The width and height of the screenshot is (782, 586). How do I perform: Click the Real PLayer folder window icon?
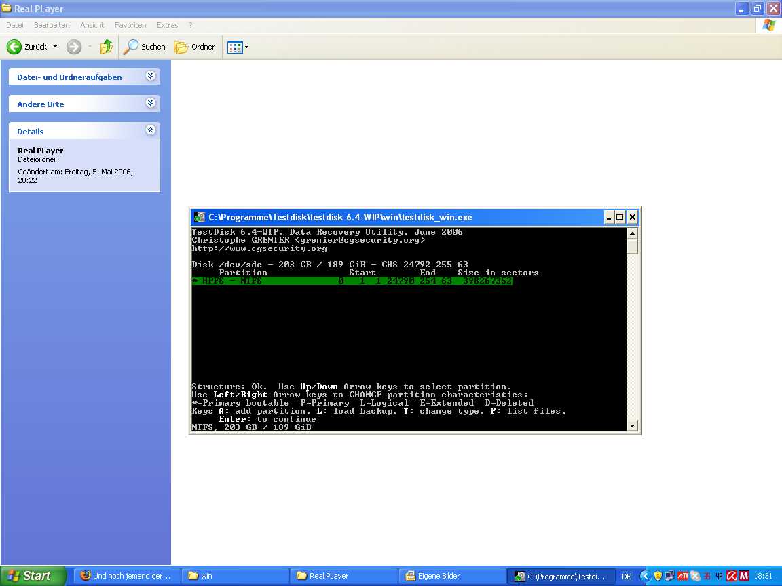(x=7, y=8)
